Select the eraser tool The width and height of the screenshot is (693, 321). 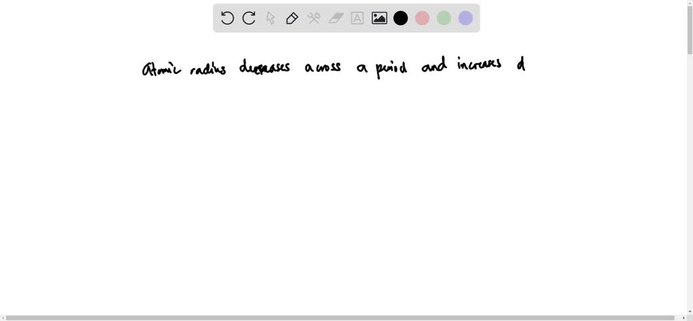coord(336,18)
